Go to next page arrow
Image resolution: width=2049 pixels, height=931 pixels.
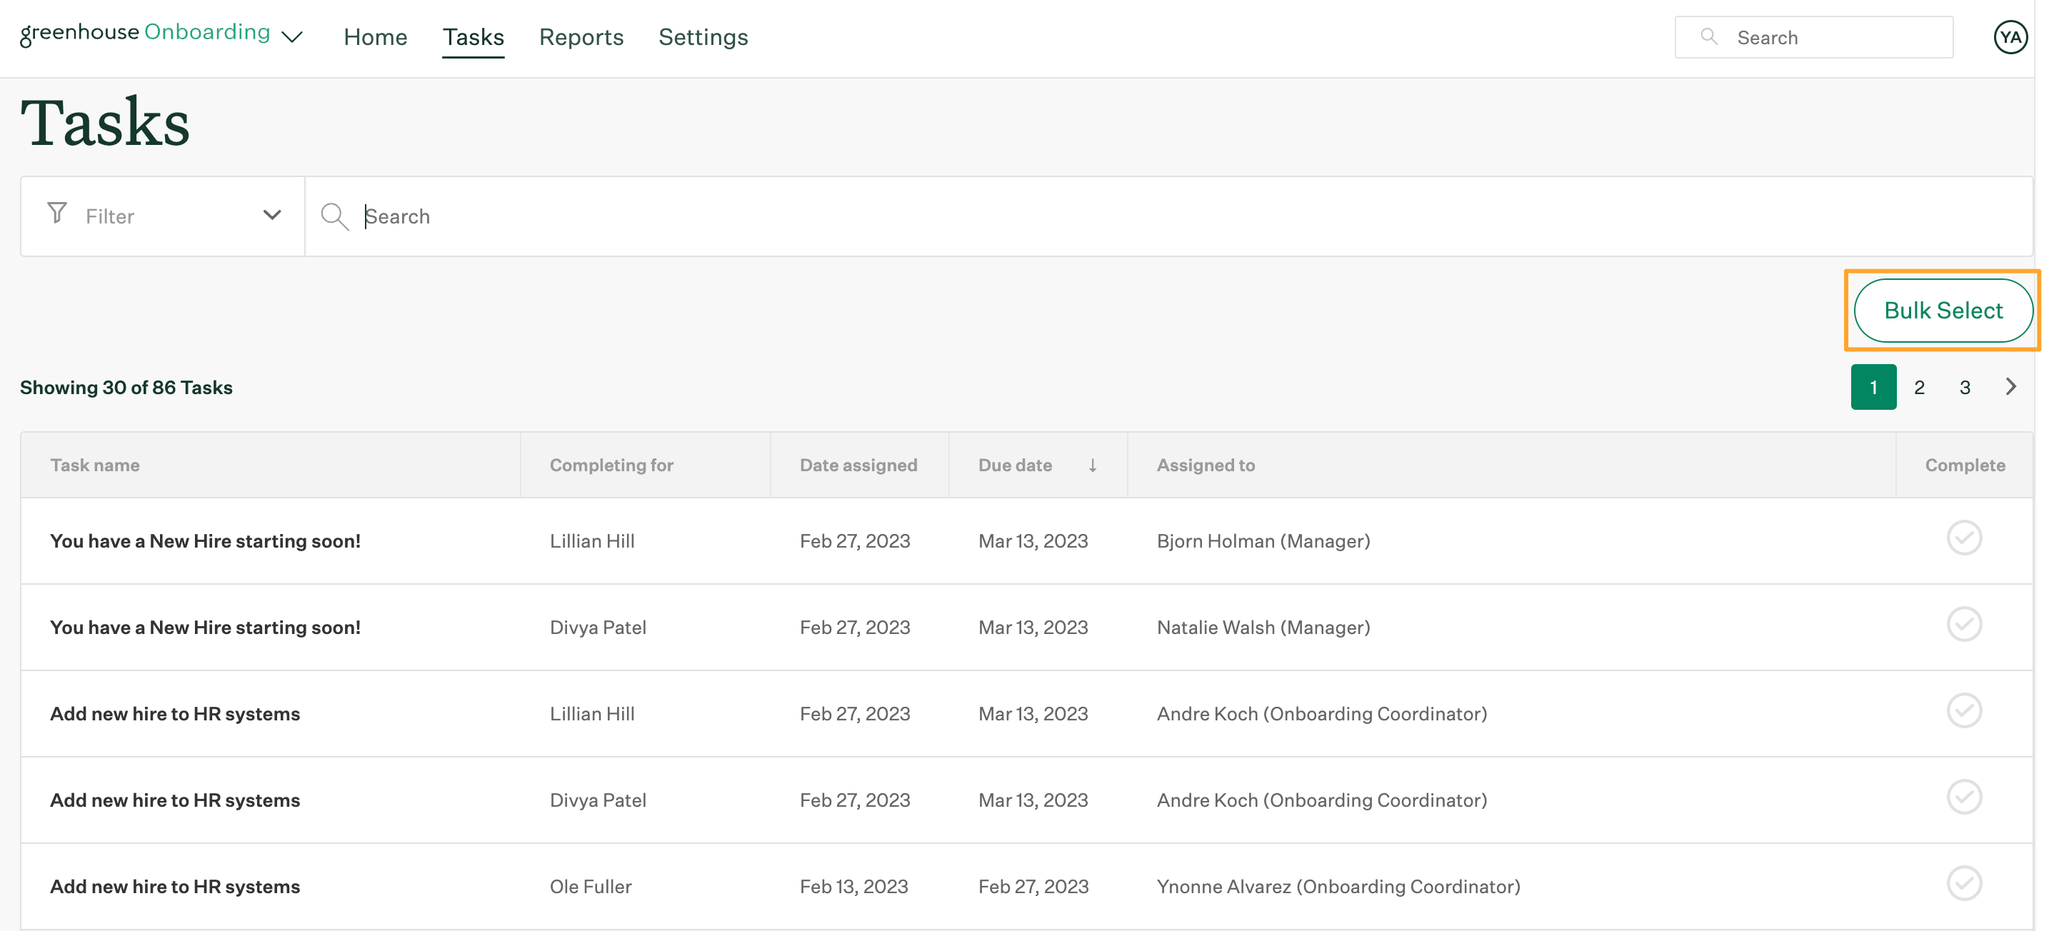(2010, 387)
